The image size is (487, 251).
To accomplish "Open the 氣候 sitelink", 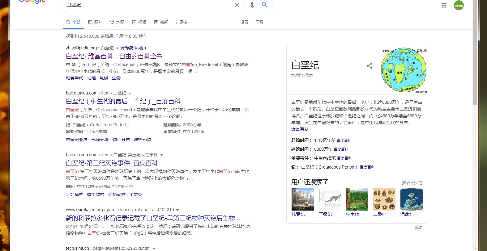I will (x=104, y=78).
